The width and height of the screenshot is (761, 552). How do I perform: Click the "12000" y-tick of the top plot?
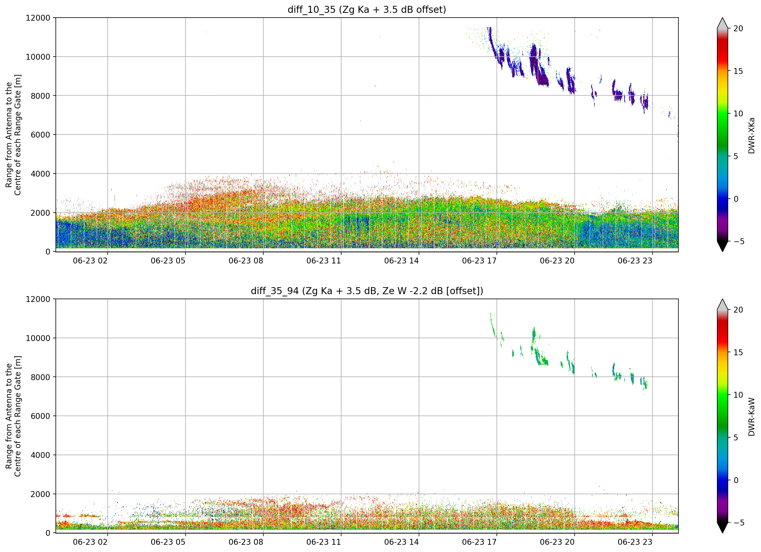[38, 18]
